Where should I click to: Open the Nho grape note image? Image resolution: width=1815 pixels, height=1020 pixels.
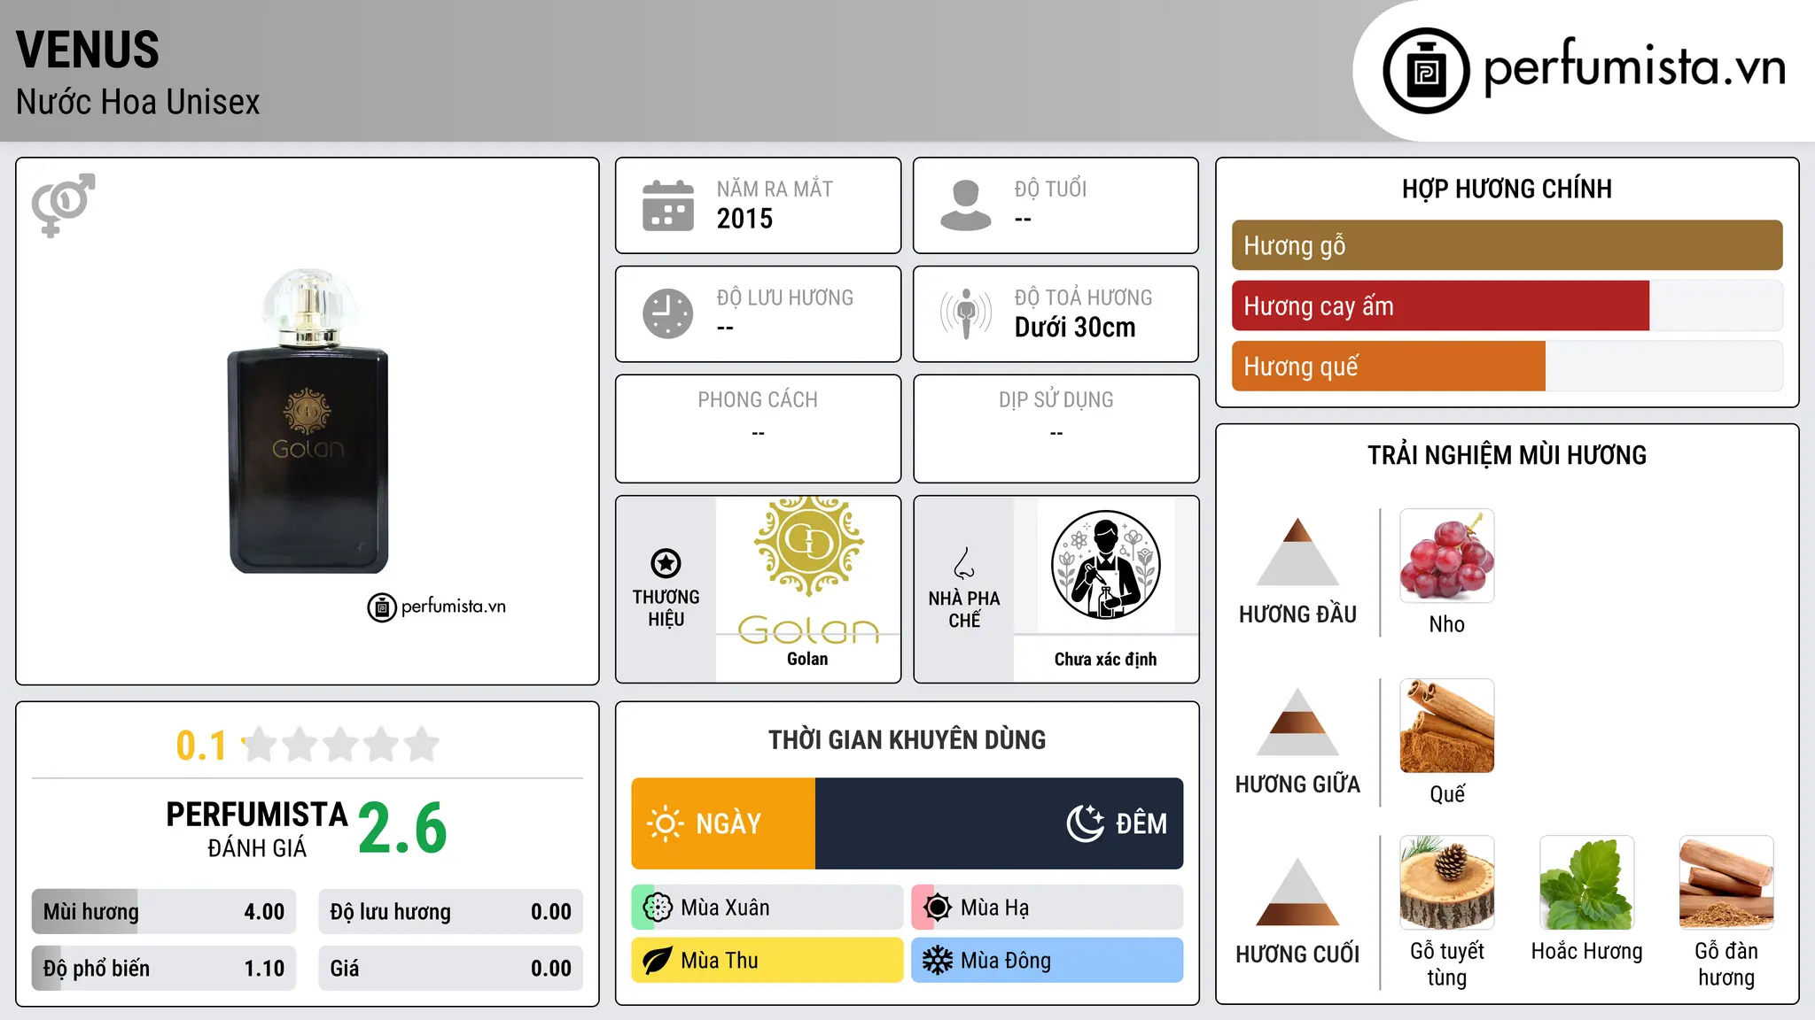[1447, 556]
